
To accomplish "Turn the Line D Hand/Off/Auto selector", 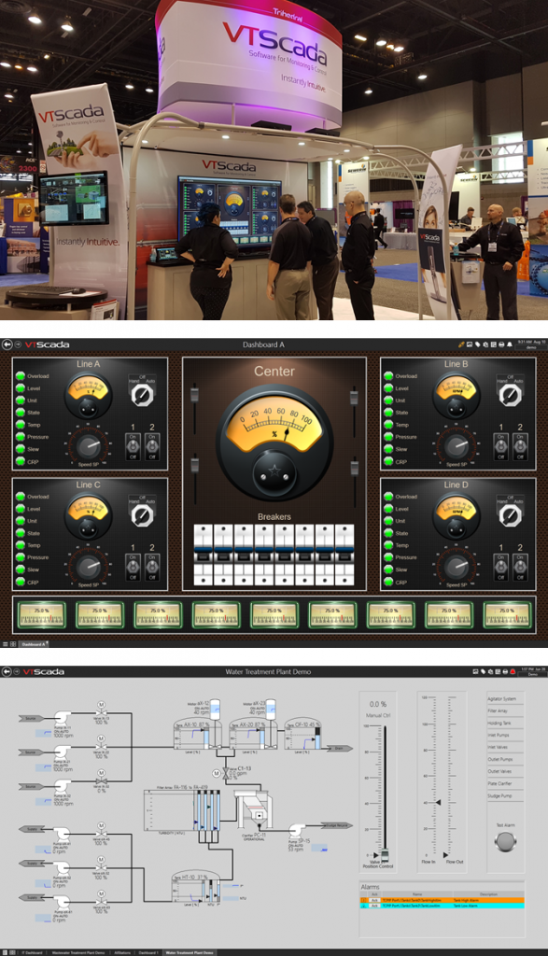I will (x=510, y=515).
